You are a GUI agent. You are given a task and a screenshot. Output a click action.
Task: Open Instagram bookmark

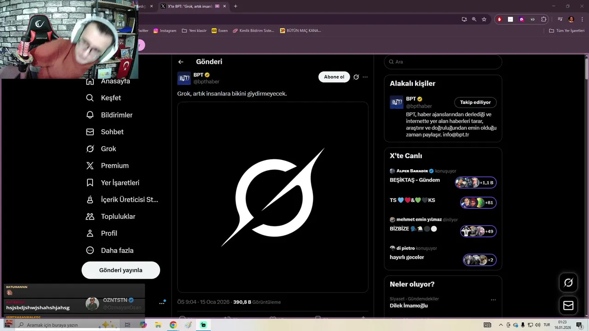click(165, 31)
